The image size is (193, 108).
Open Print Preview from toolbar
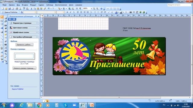click(20, 9)
